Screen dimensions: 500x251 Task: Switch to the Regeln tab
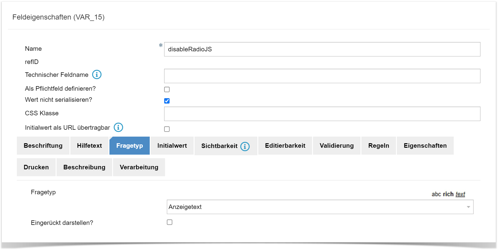click(x=379, y=146)
